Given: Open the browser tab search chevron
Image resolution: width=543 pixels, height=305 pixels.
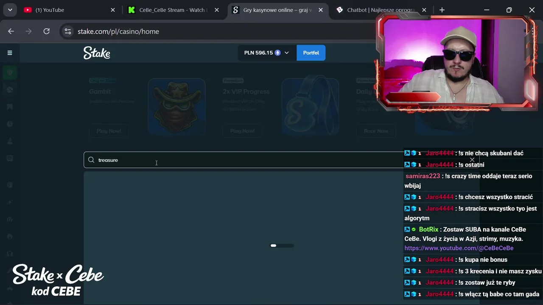Looking at the screenshot, I should pyautogui.click(x=10, y=10).
